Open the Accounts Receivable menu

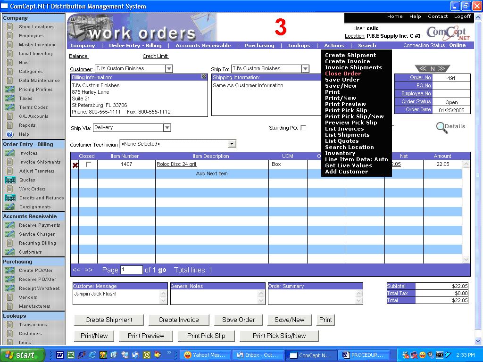coord(203,46)
